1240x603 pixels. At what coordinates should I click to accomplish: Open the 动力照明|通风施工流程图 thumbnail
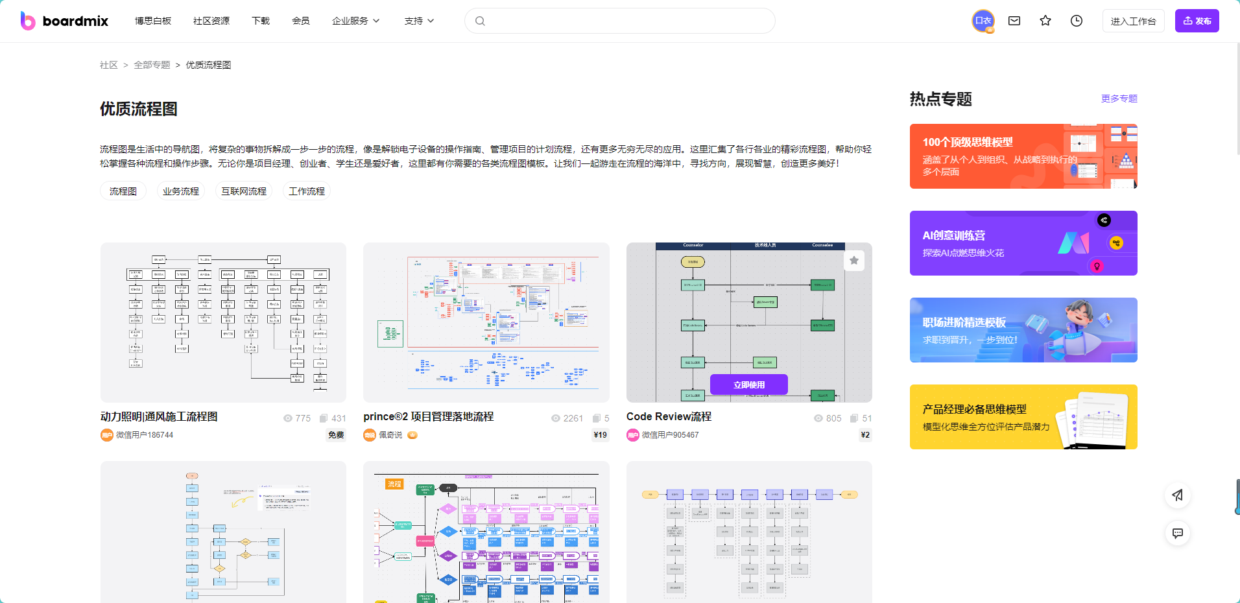[x=223, y=322]
